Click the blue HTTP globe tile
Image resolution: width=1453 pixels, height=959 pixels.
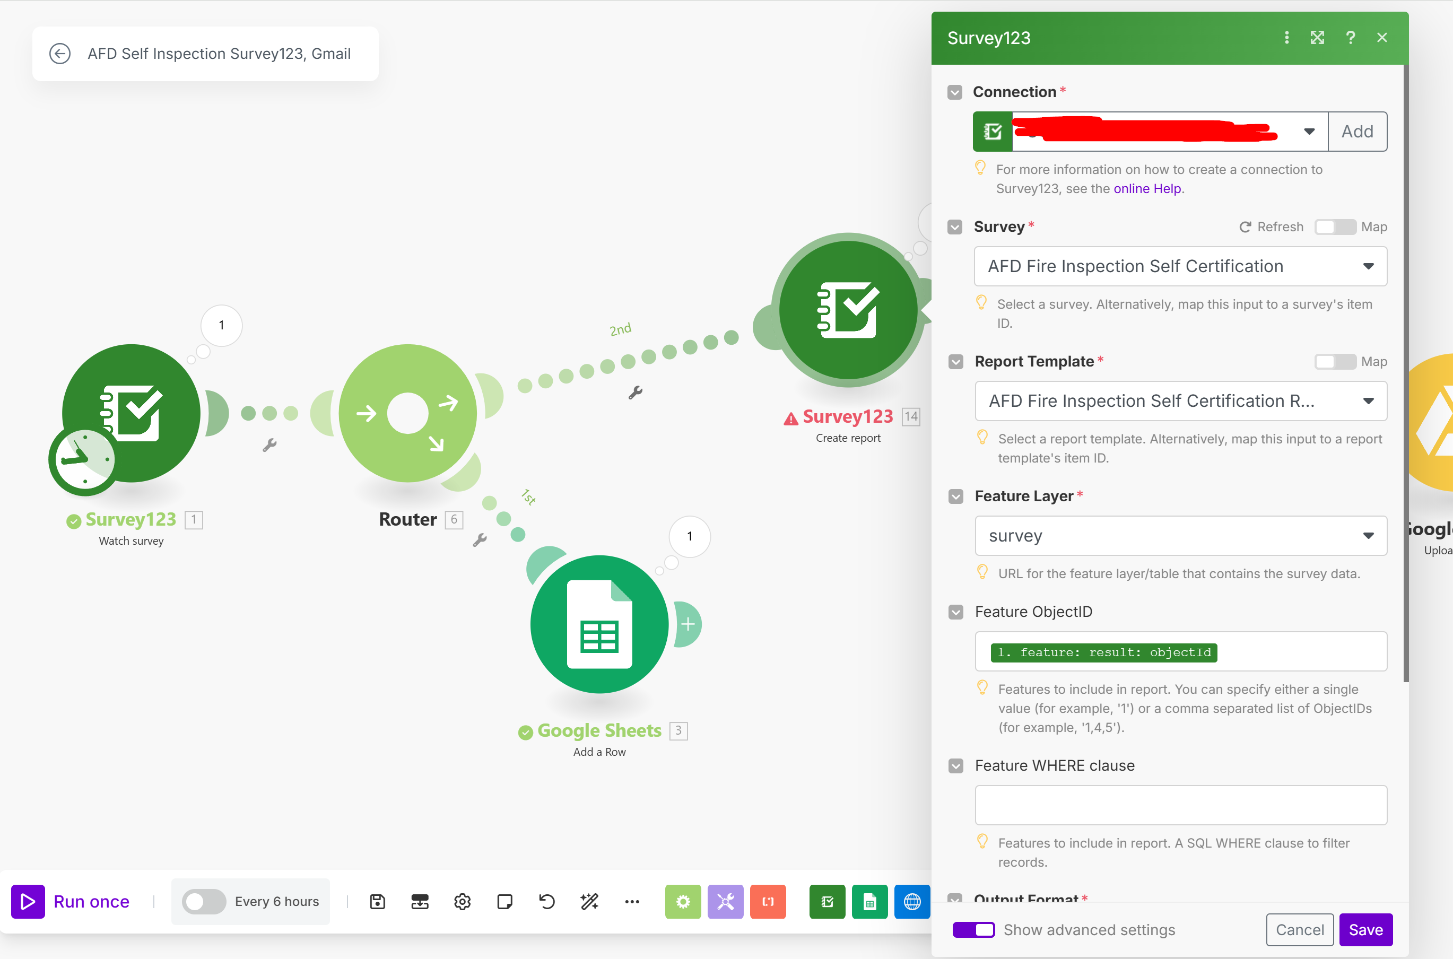[912, 902]
